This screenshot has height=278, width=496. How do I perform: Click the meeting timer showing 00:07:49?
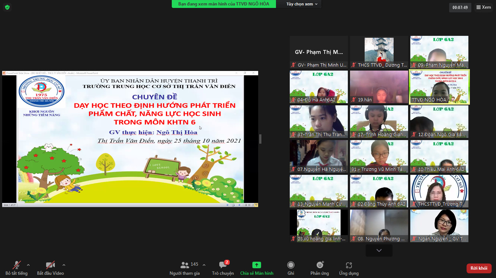(x=460, y=7)
